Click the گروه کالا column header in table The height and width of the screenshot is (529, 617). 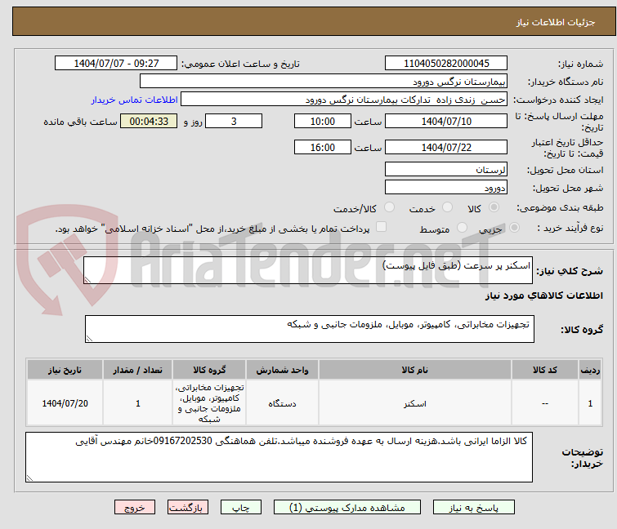[x=209, y=370]
